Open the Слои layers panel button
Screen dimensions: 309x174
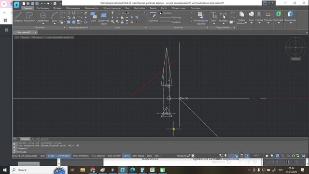tap(93, 17)
